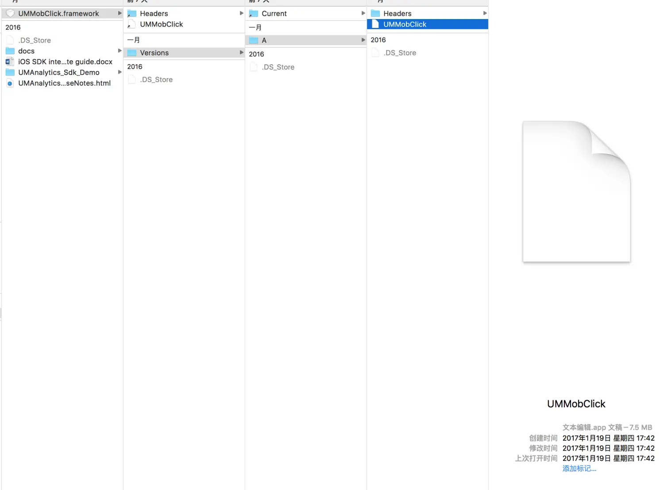Image resolution: width=664 pixels, height=490 pixels.
Task: Click the 创建时间 date value
Action: (x=608, y=438)
